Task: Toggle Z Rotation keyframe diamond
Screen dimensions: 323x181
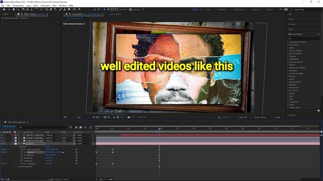Action: (5, 164)
